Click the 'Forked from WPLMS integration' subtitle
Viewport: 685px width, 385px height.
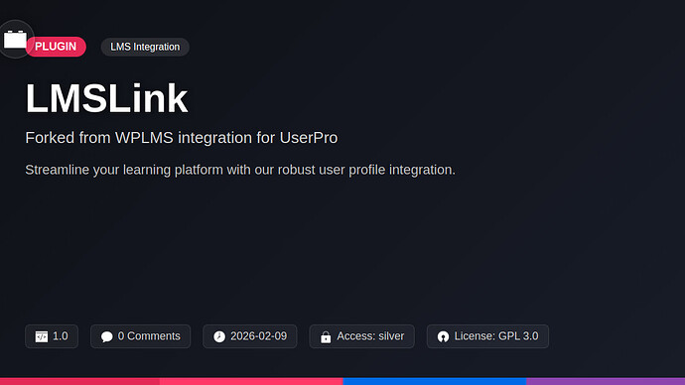coord(182,138)
